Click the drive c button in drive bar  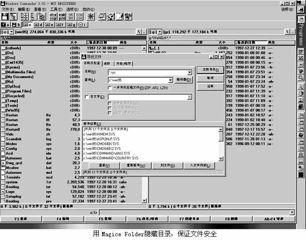click(x=28, y=24)
